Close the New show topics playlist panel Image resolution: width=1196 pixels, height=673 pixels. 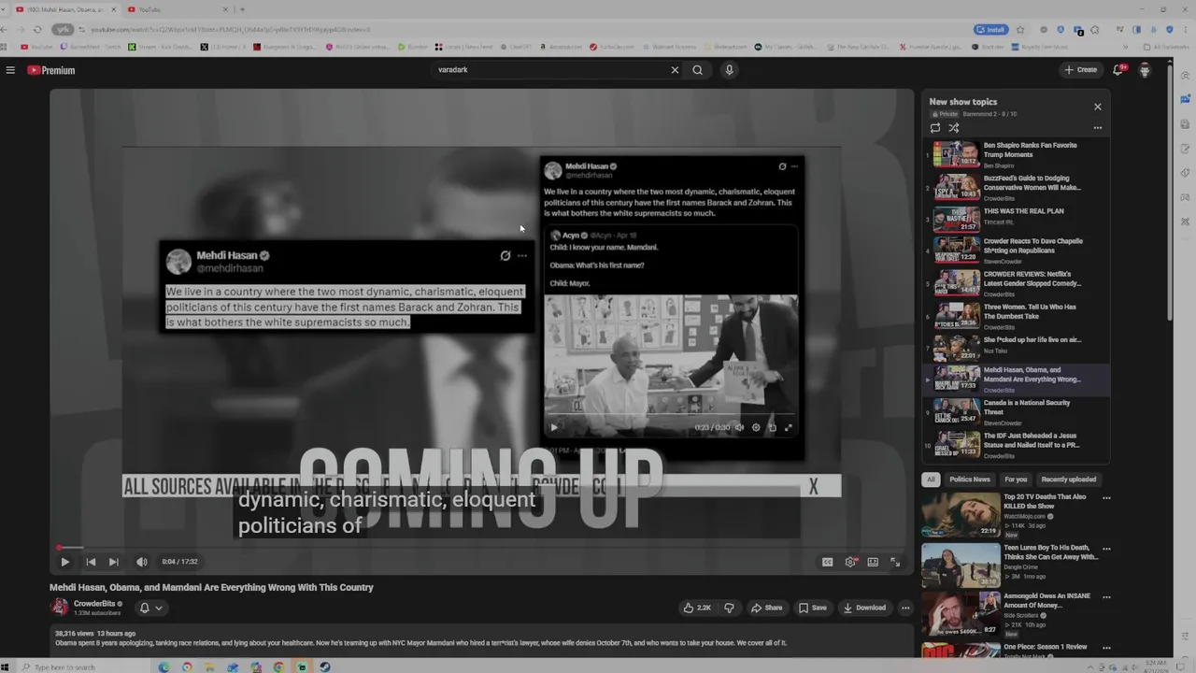1098,107
